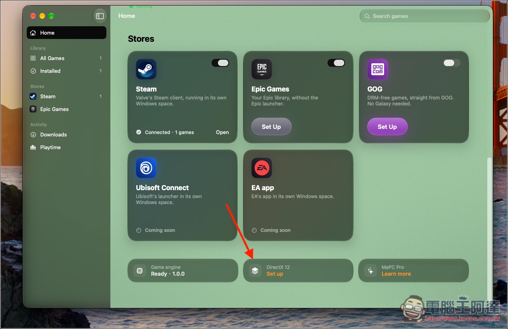Click the Game engine chip icon
The width and height of the screenshot is (508, 329).
(139, 271)
